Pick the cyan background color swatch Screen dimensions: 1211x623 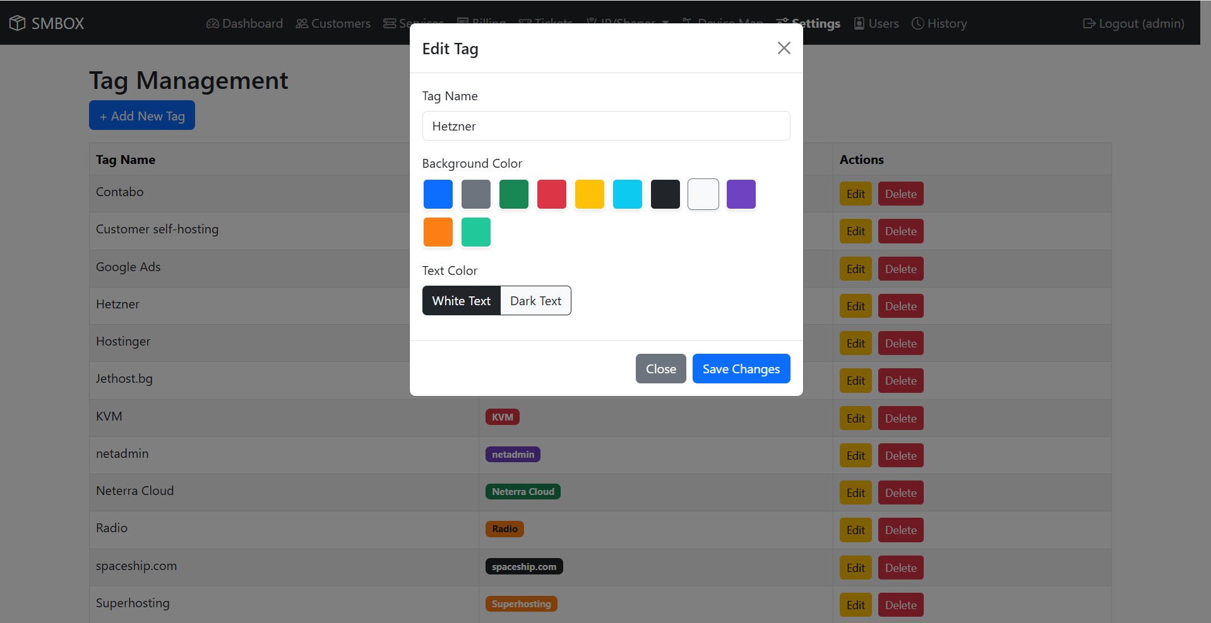[x=628, y=194]
